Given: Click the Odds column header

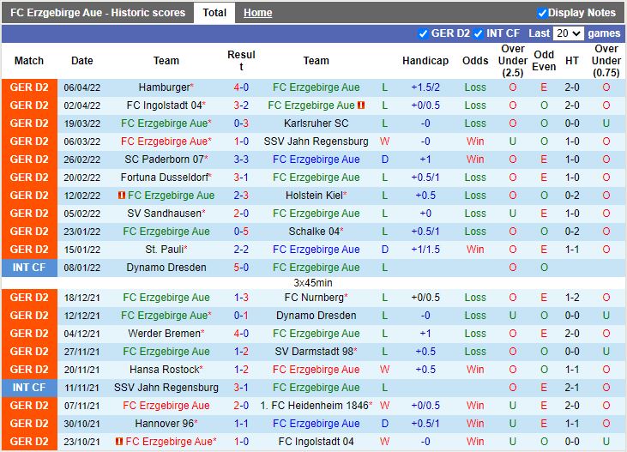Looking at the screenshot, I should click(x=475, y=60).
